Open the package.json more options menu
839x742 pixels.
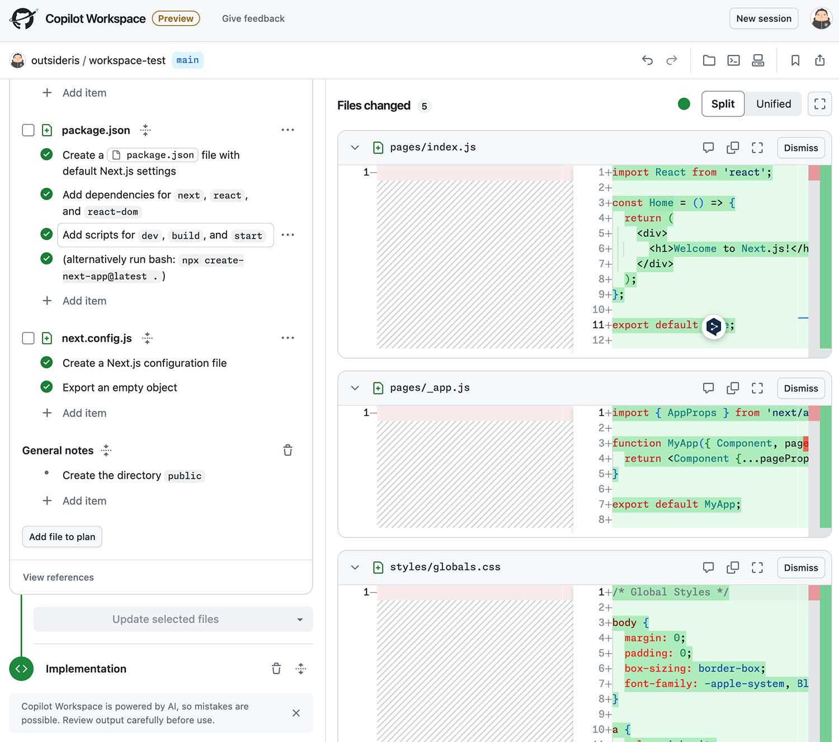click(287, 130)
